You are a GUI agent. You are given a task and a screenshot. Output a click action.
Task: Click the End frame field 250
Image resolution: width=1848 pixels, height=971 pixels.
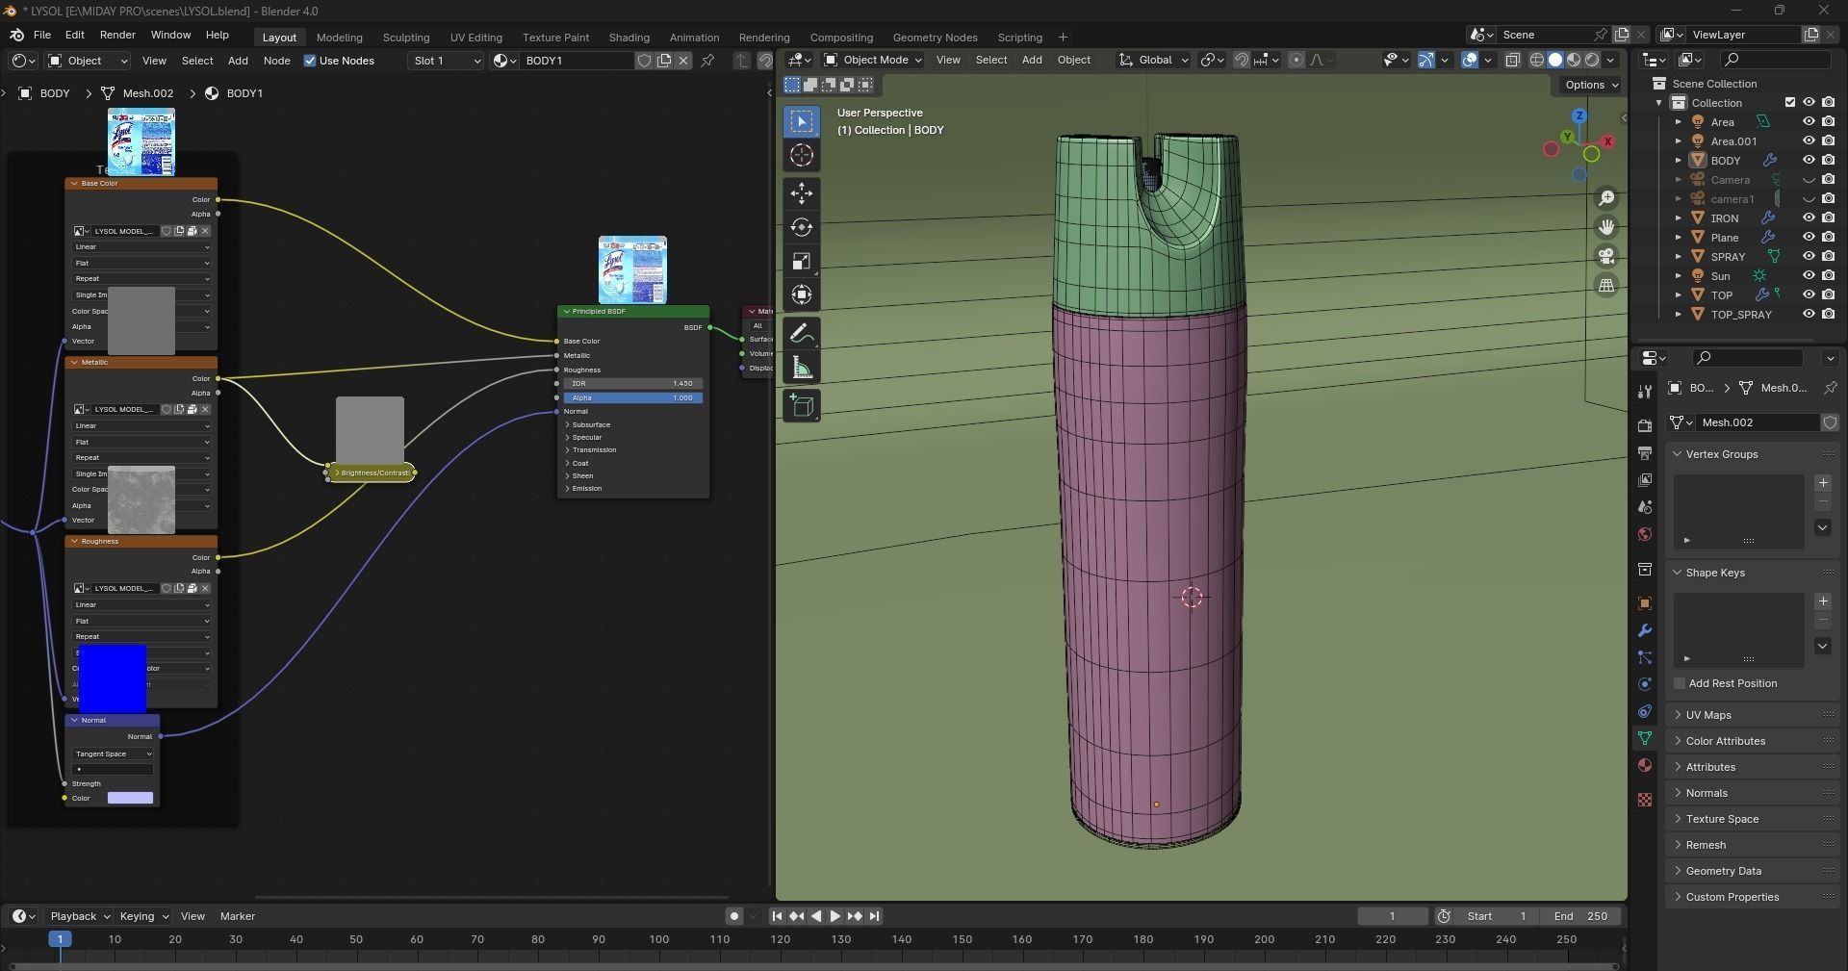click(1581, 916)
